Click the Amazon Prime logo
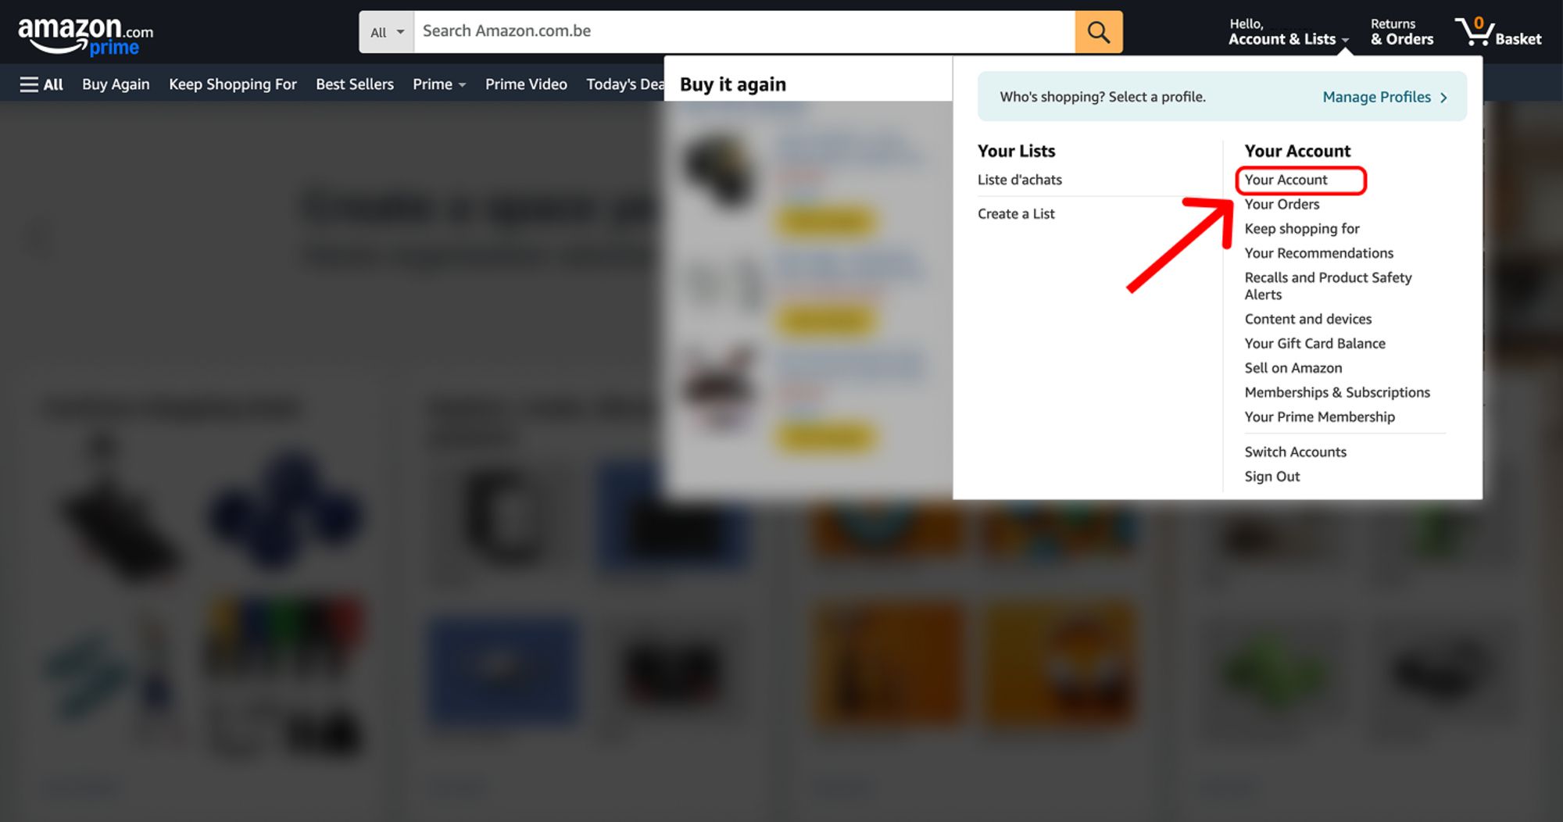The image size is (1563, 822). coord(85,36)
